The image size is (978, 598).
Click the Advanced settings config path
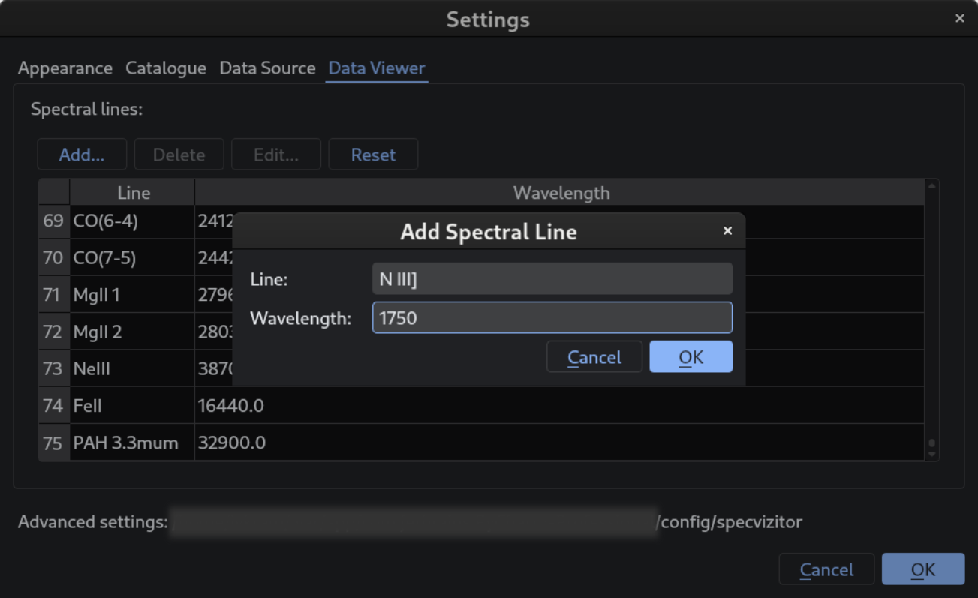point(487,521)
